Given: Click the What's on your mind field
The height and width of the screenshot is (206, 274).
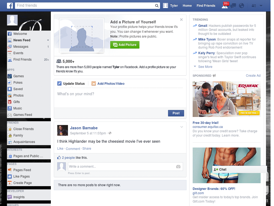Looking at the screenshot, I should (120, 98).
